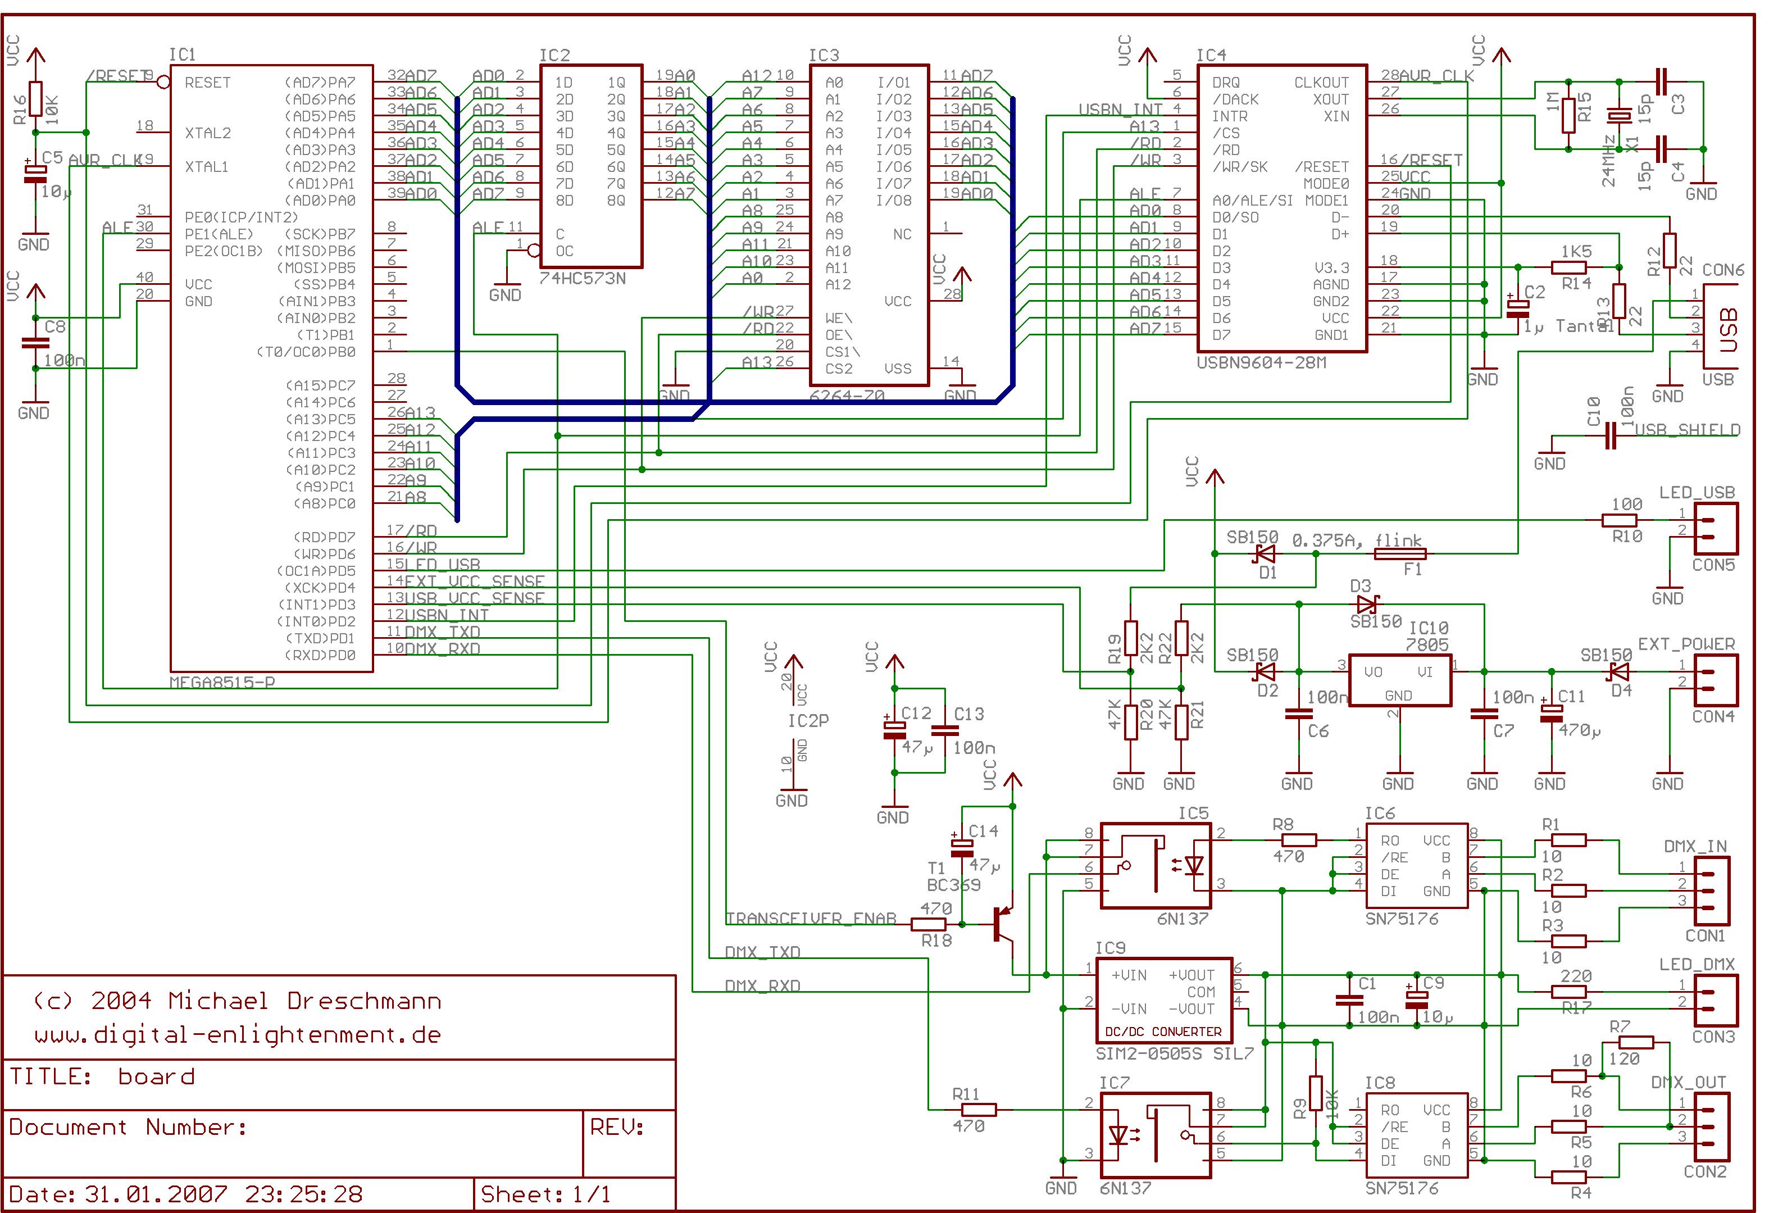Select the USB_SHIELD net label

(1688, 429)
